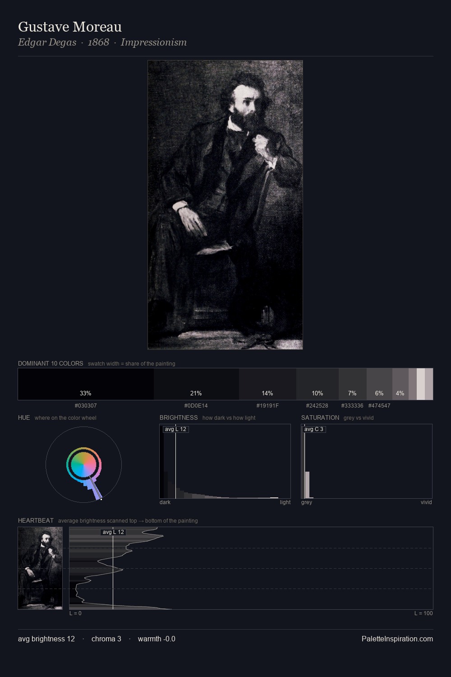Click 'where on the color wheel' caption
Screen dimensions: 451x677
[x=65, y=418]
